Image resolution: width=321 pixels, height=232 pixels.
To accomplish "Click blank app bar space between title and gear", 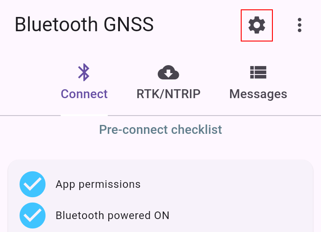I will 198,25.
